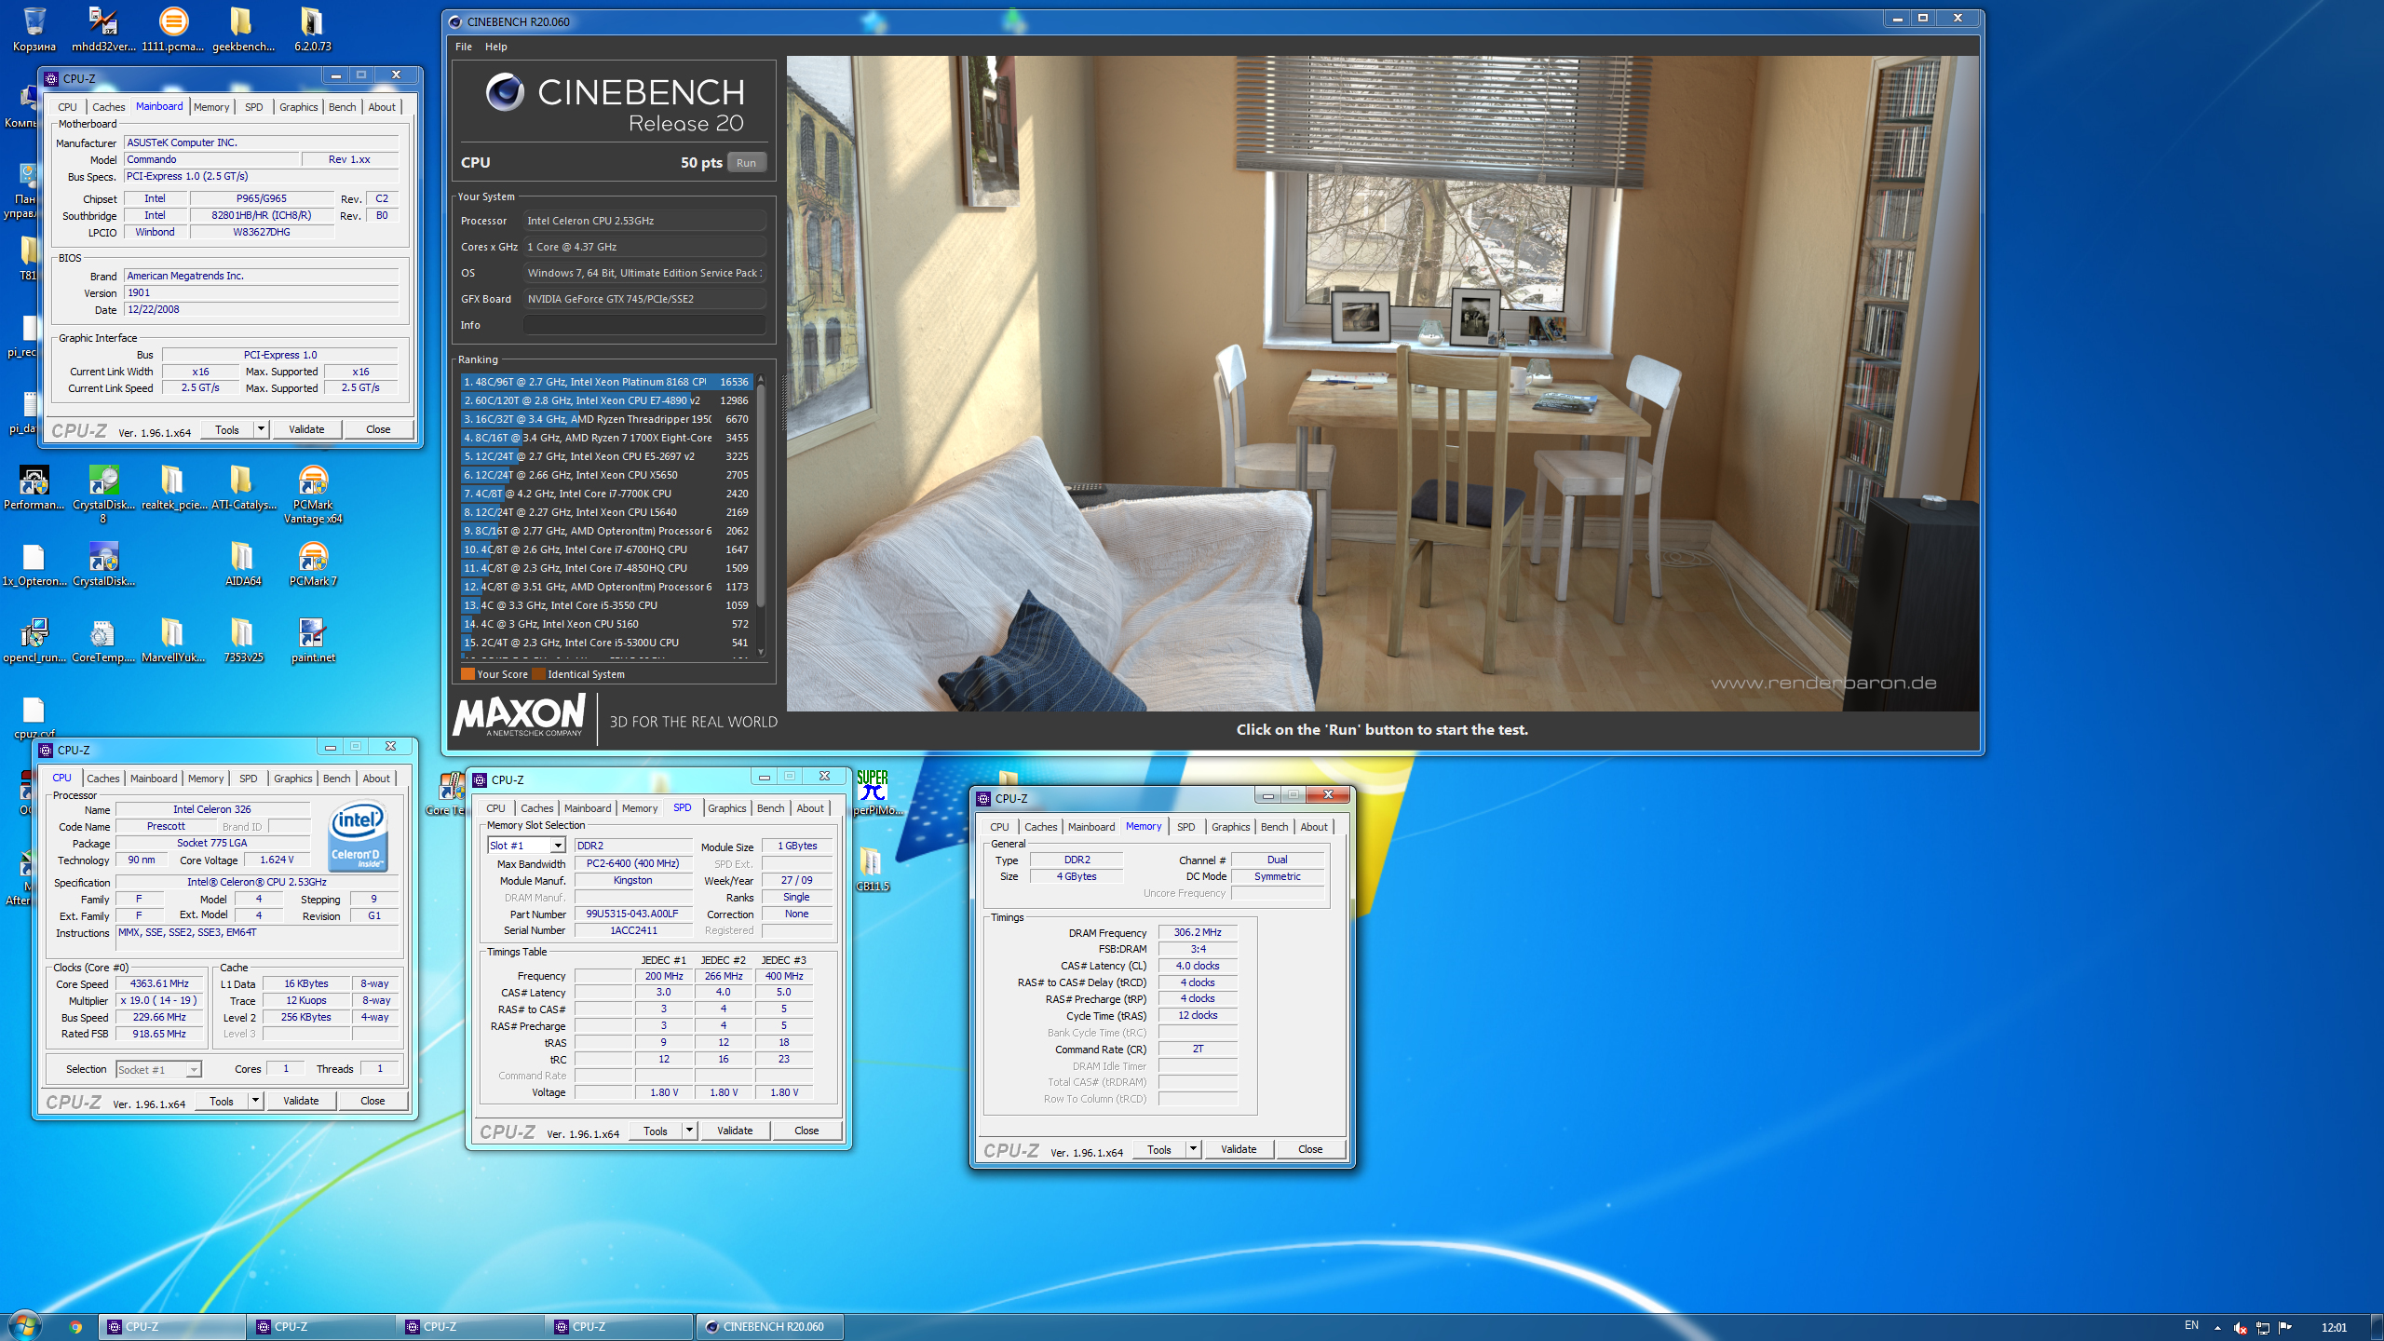
Task: Click Close button in Memory CPU-Z window
Action: [1310, 1149]
